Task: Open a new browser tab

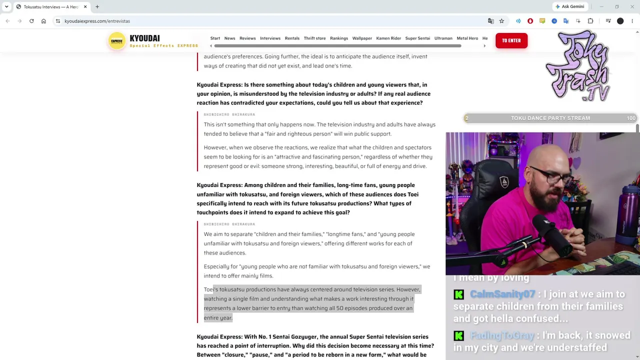Action: click(x=97, y=6)
